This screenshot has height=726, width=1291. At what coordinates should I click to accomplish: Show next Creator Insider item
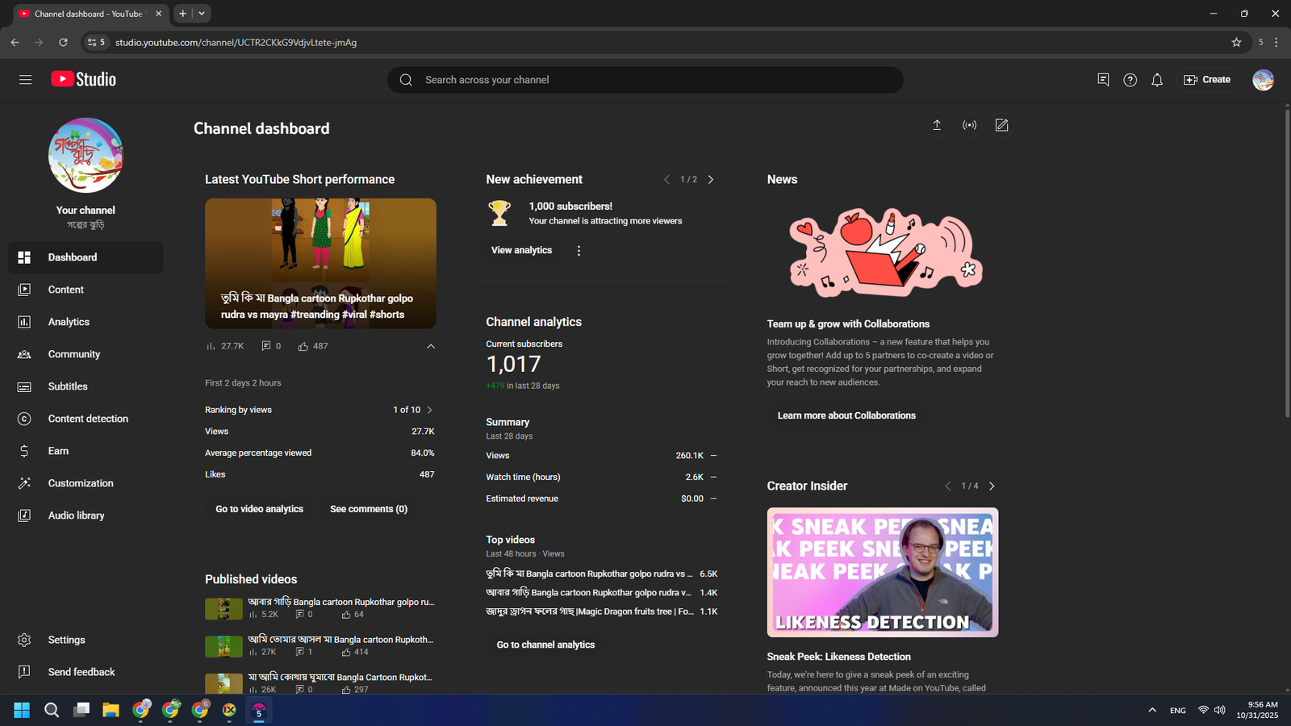point(992,486)
